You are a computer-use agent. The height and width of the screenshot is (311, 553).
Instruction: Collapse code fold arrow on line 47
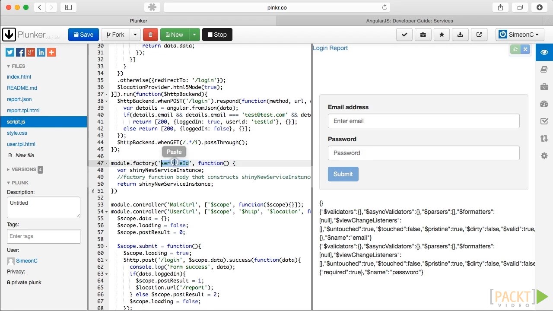pos(107,163)
